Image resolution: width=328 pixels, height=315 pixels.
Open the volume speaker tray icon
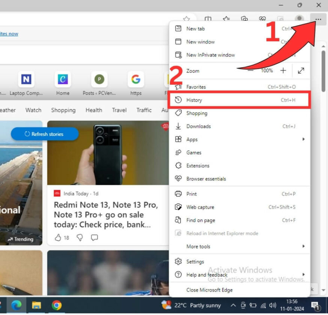pos(272,306)
